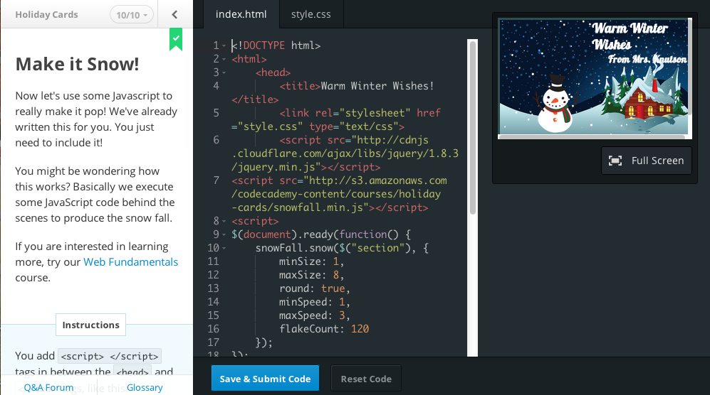Collapse the html tag on line 2
This screenshot has width=710, height=395.
(x=224, y=59)
